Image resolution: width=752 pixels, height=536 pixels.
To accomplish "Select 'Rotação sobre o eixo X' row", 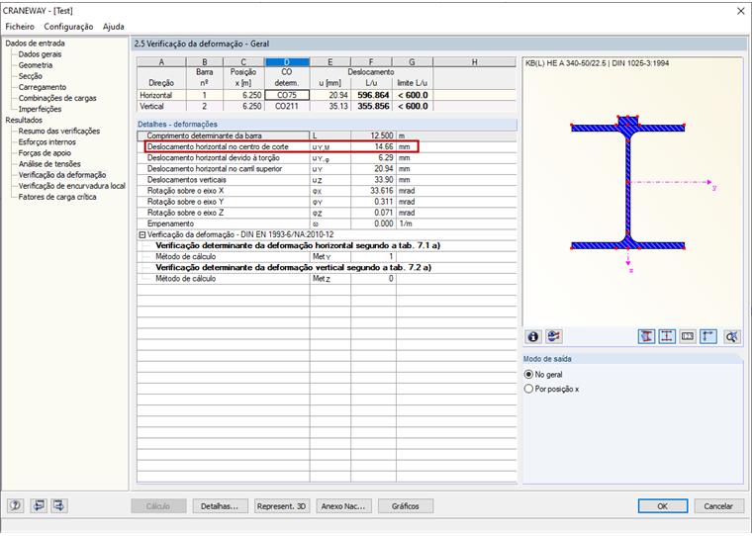I will coord(327,191).
